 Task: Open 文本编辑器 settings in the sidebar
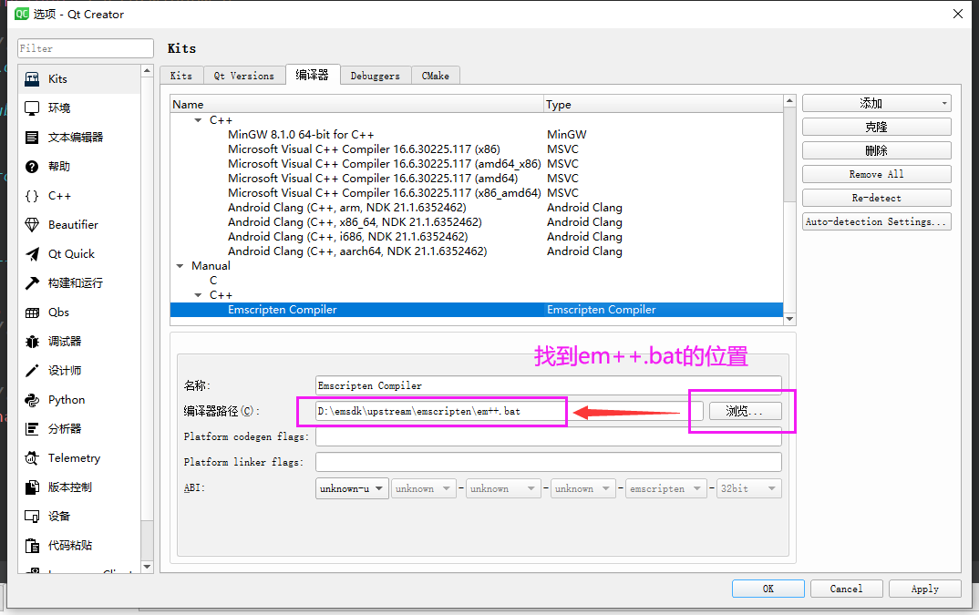(69, 137)
